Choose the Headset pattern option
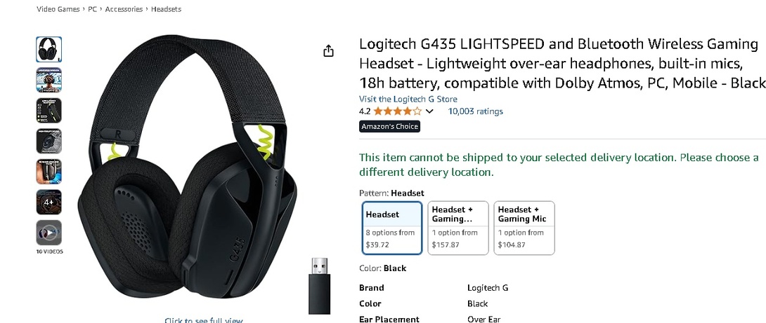The image size is (766, 323). pyautogui.click(x=392, y=228)
